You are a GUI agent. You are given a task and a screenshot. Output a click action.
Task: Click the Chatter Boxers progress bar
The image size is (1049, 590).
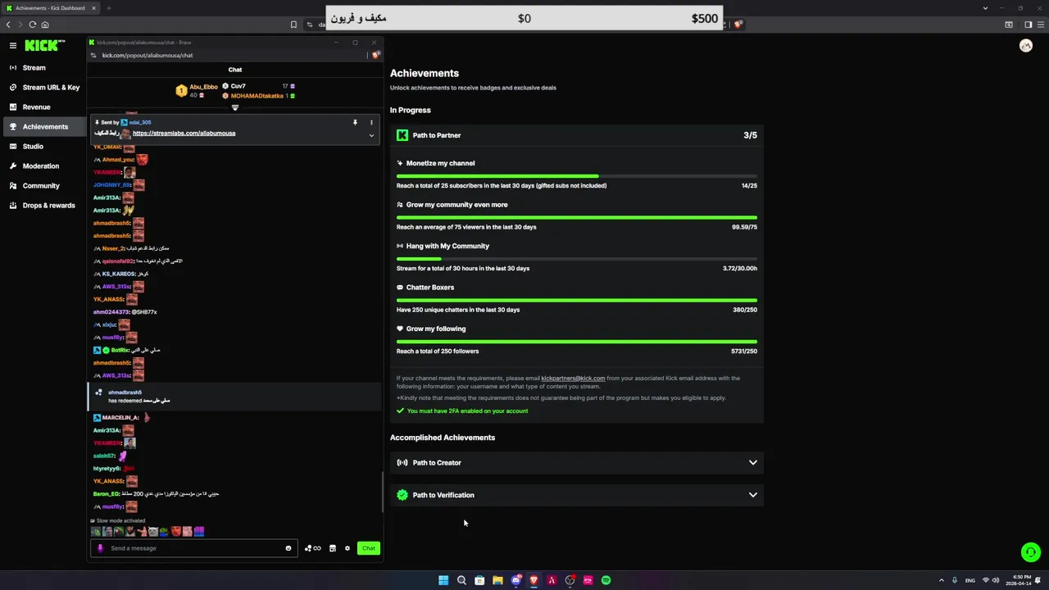coord(577,301)
